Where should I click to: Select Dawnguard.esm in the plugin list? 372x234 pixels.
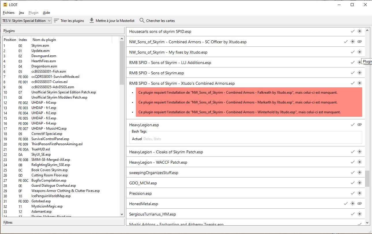pos(61,56)
